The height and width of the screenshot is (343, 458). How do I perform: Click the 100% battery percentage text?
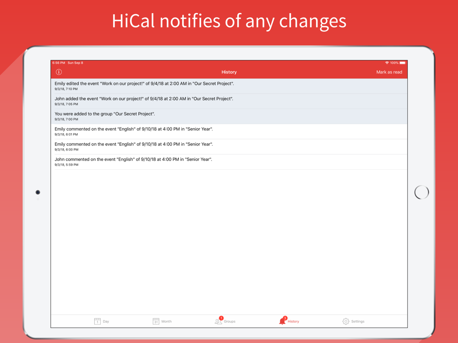394,63
